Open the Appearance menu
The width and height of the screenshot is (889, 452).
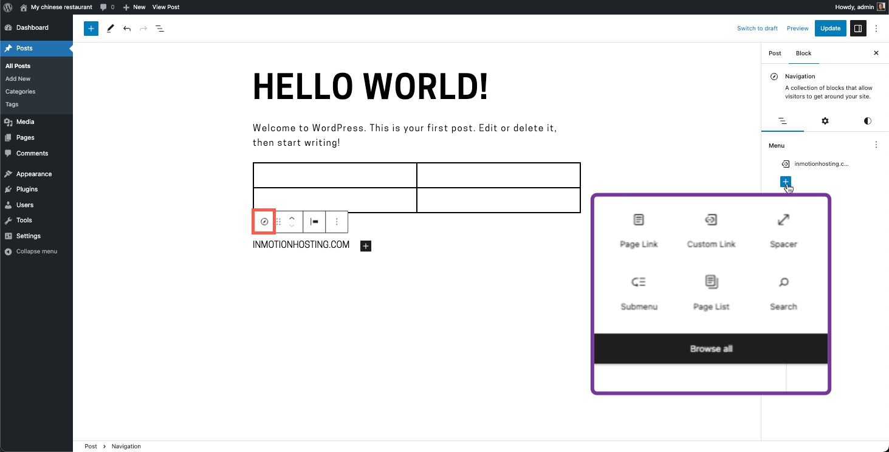(x=36, y=174)
